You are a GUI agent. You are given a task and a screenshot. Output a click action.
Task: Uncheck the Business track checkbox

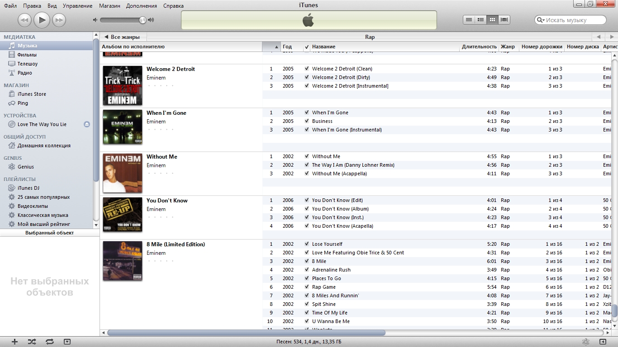click(x=307, y=121)
